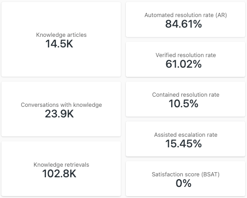Click the 61.02% value
Viewport: 247px width, 198px height.
tap(184, 64)
